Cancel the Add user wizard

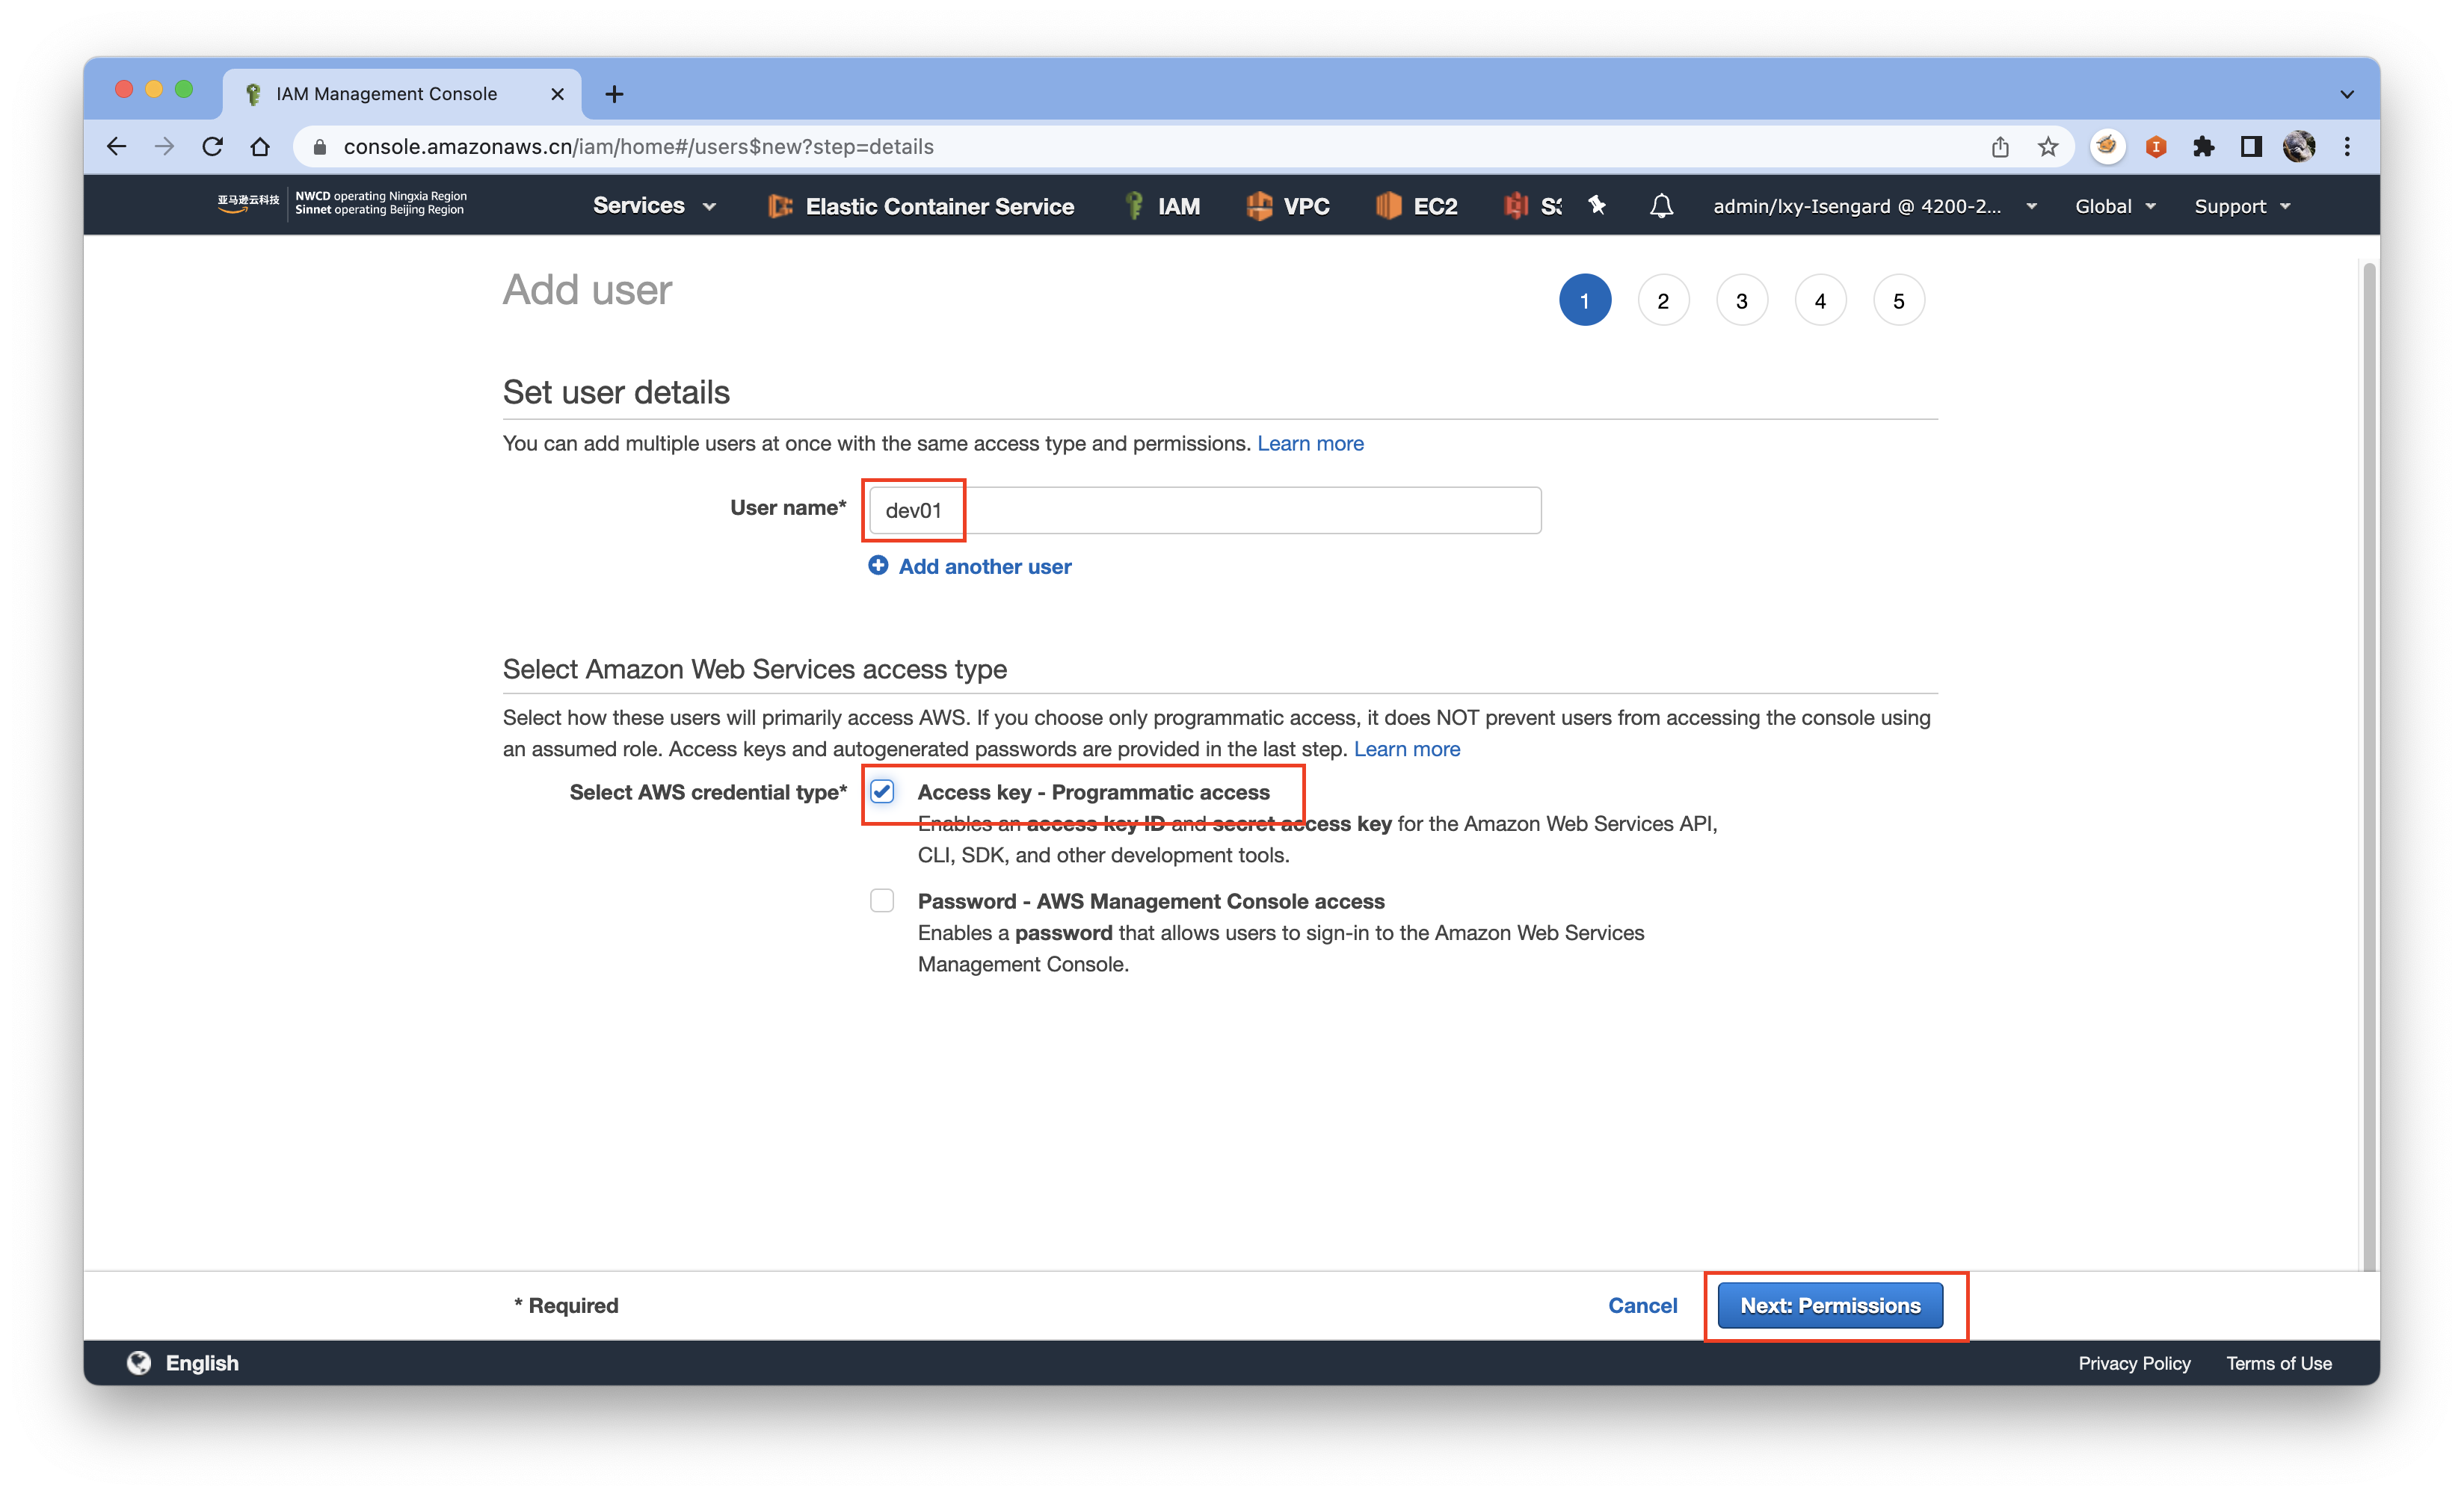pyautogui.click(x=1642, y=1305)
